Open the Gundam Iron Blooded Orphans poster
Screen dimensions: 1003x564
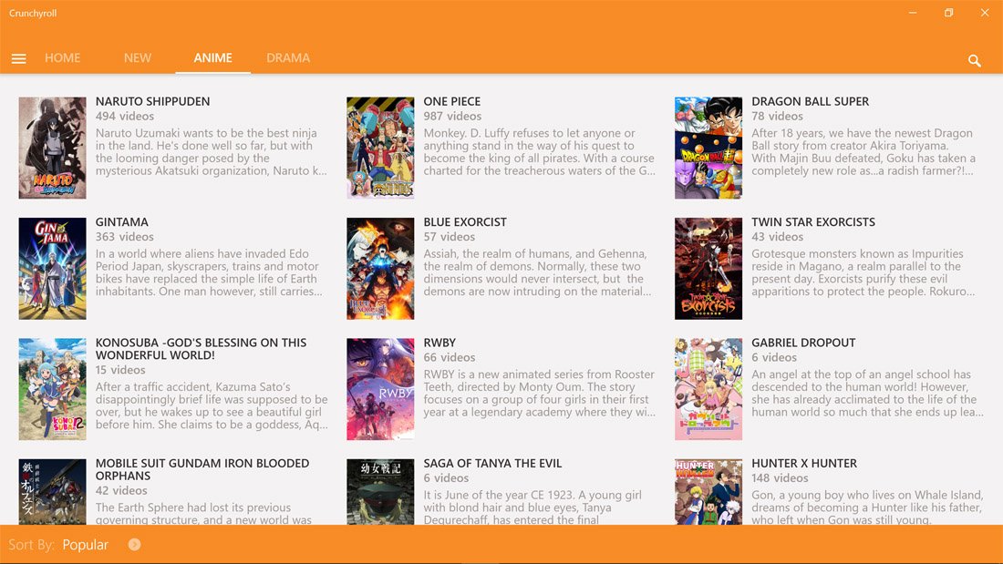pos(53,492)
